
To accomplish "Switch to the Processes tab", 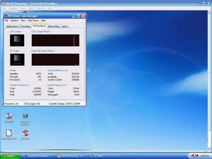I will [26, 26].
